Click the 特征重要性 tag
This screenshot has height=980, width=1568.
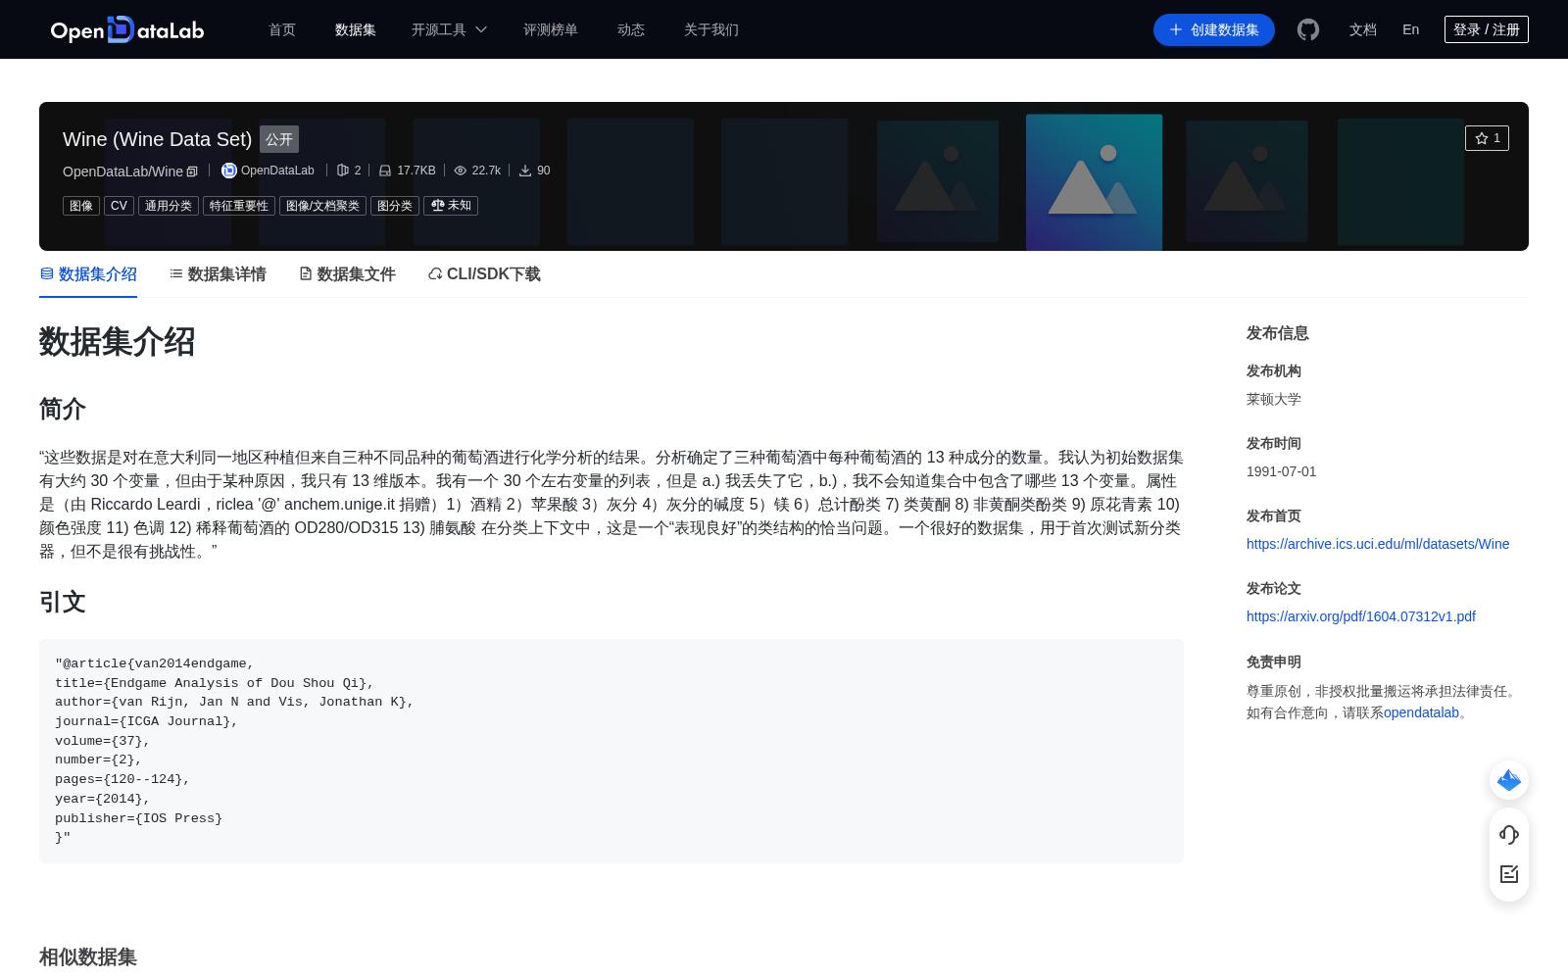[x=239, y=206]
